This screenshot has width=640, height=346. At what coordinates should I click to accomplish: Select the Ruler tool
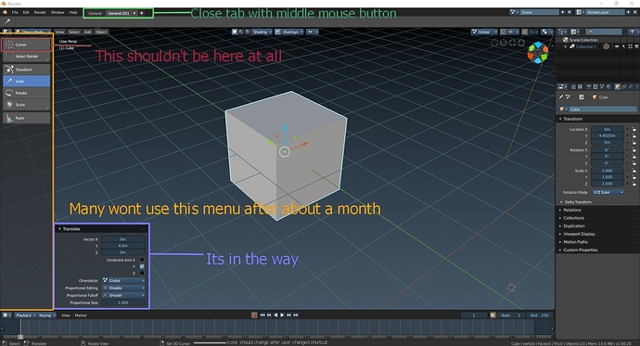tap(27, 118)
